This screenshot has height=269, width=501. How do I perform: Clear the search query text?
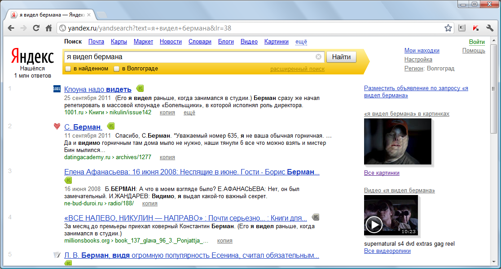point(318,57)
